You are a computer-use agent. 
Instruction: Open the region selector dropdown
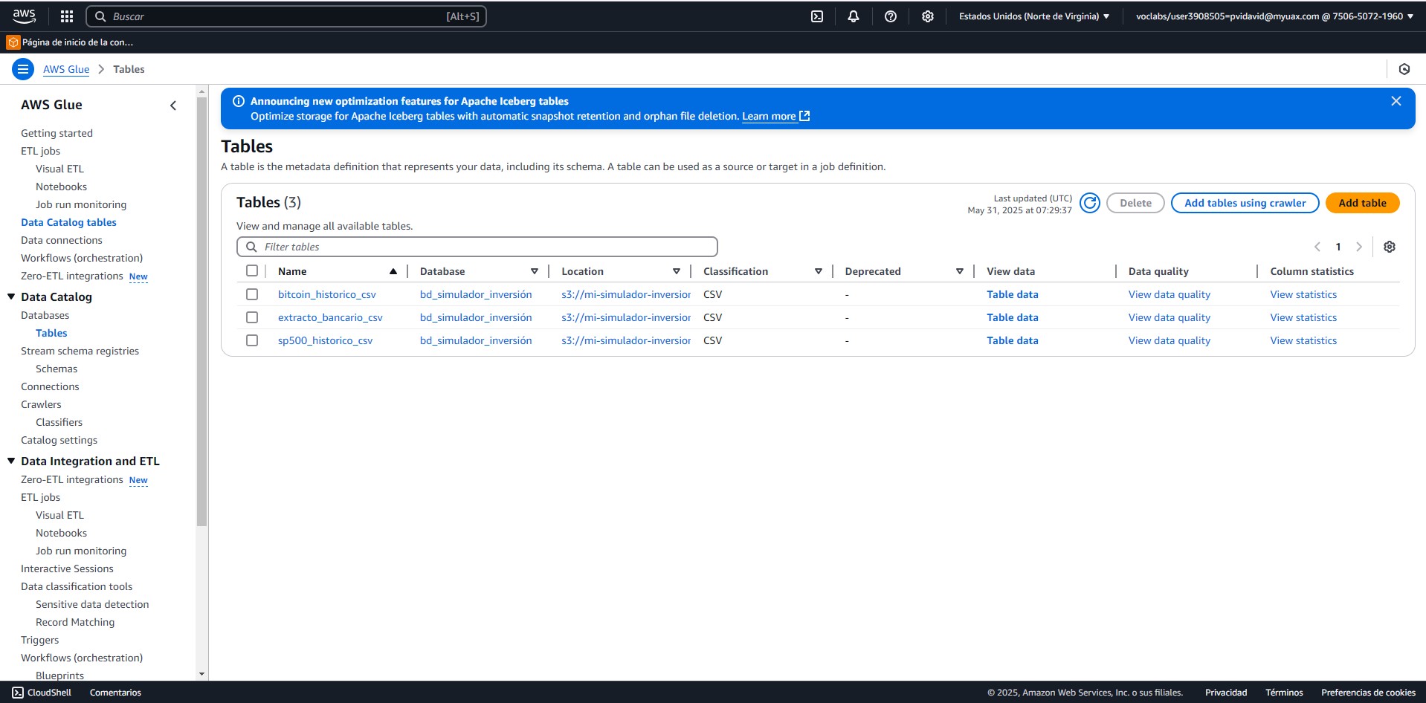(1034, 16)
